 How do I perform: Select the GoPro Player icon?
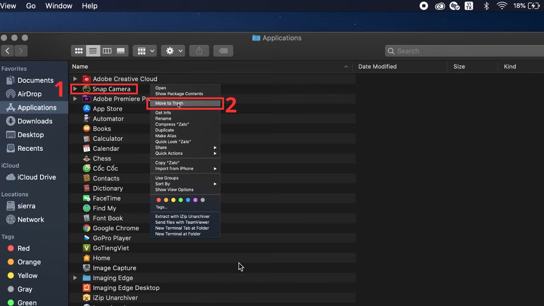[87, 238]
